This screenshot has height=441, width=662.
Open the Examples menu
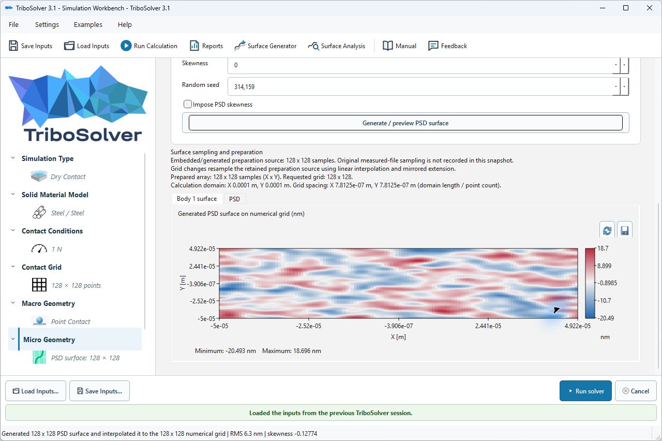[x=88, y=24]
